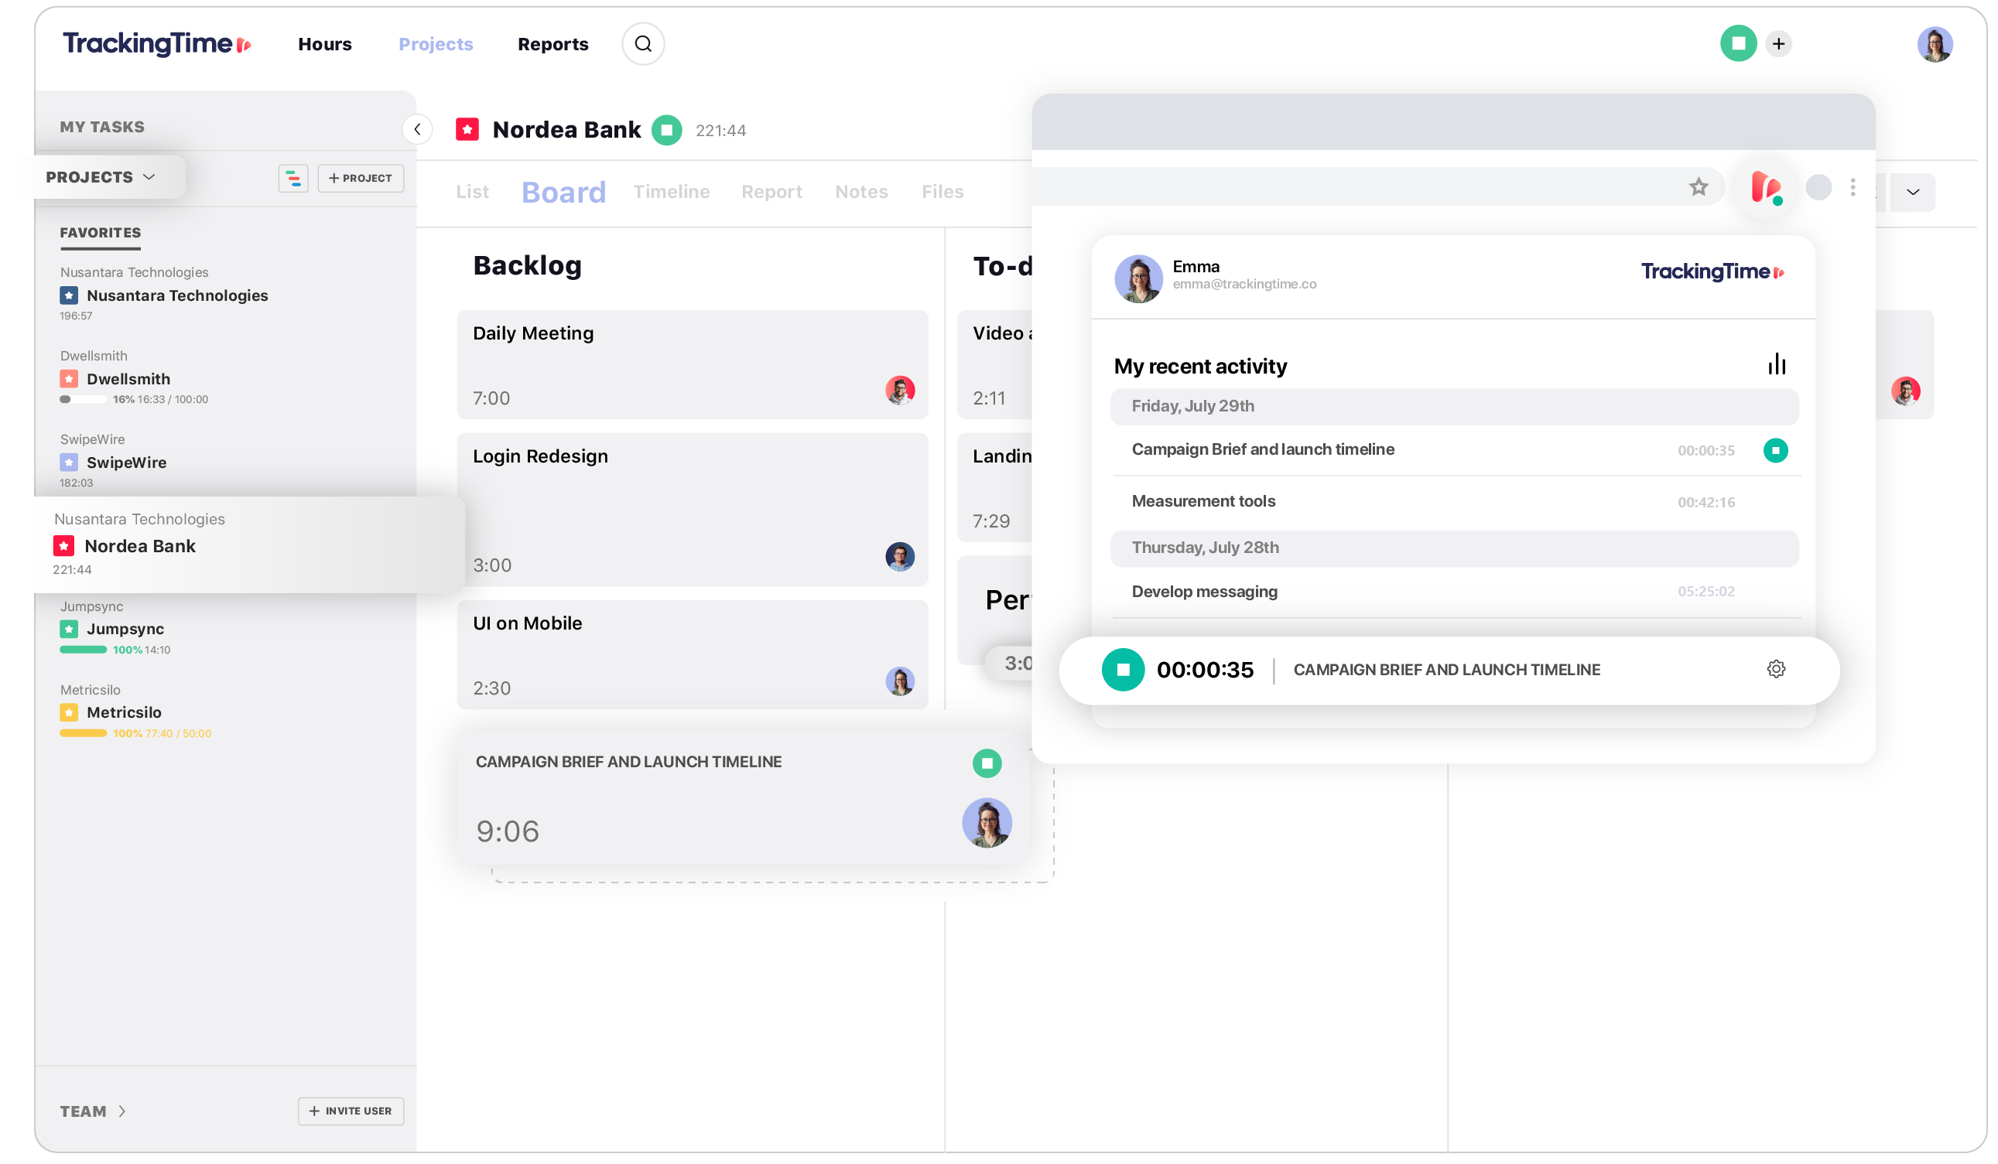The width and height of the screenshot is (1998, 1164).
Task: Click the settings gear icon on timer bar
Action: tap(1776, 669)
